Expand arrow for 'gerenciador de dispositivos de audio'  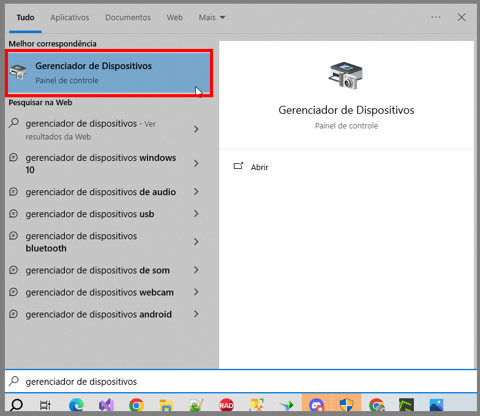(x=196, y=192)
